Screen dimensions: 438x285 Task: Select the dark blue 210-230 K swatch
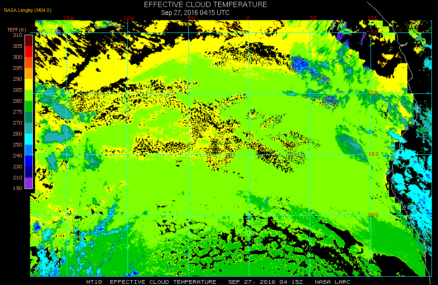[29, 172]
